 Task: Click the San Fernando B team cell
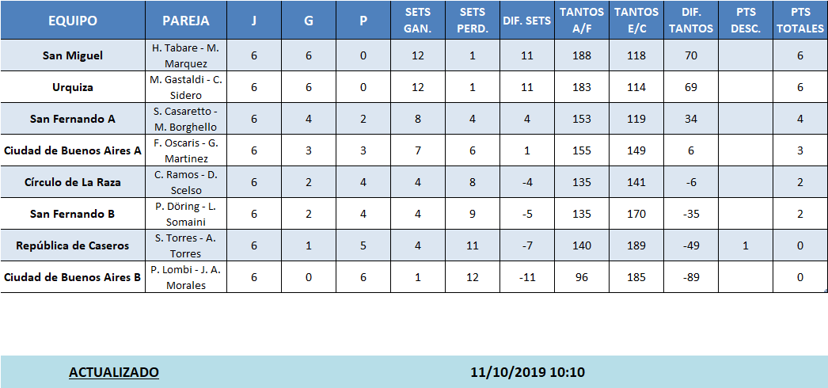pyautogui.click(x=72, y=214)
